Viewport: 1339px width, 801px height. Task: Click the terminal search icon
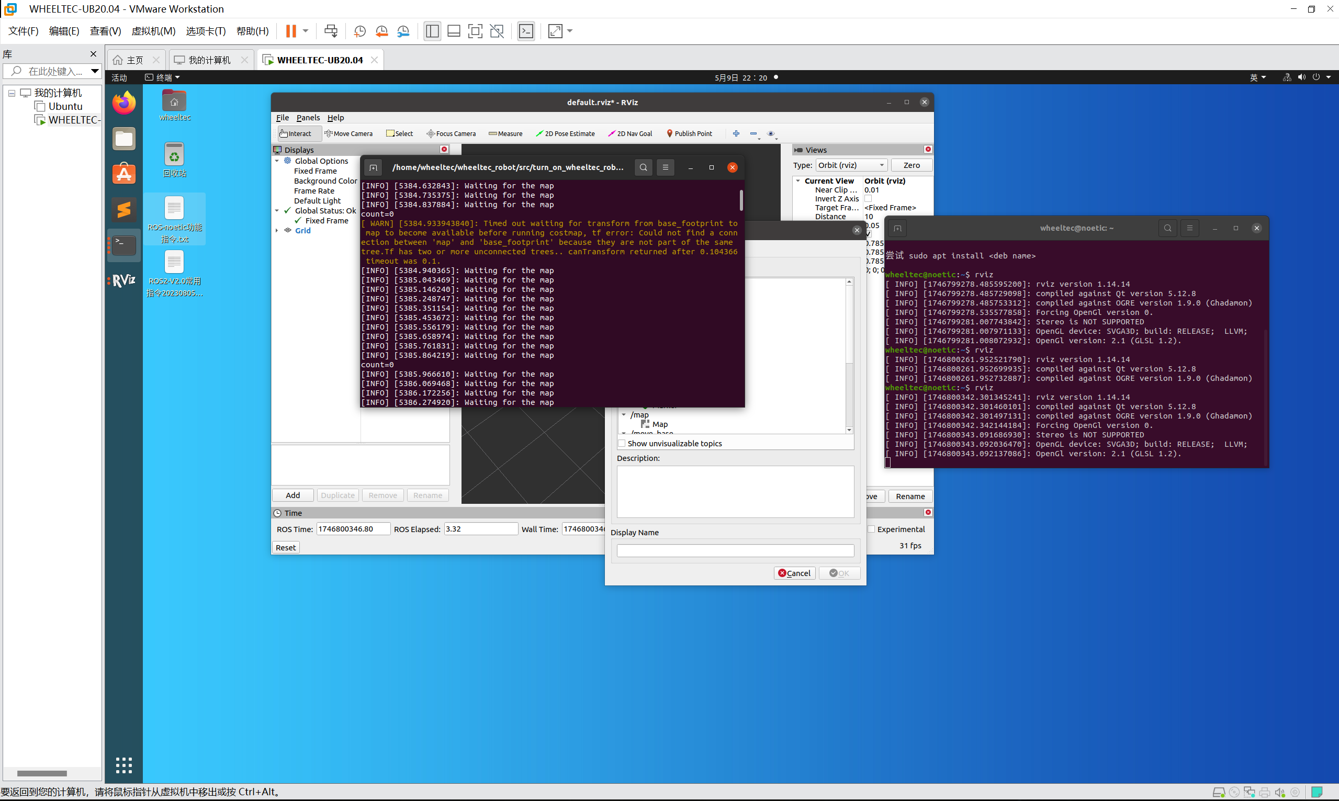(x=643, y=167)
